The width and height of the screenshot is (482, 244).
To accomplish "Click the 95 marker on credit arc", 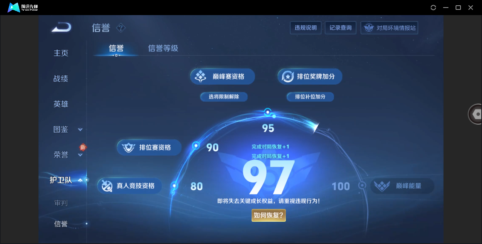I will [268, 112].
